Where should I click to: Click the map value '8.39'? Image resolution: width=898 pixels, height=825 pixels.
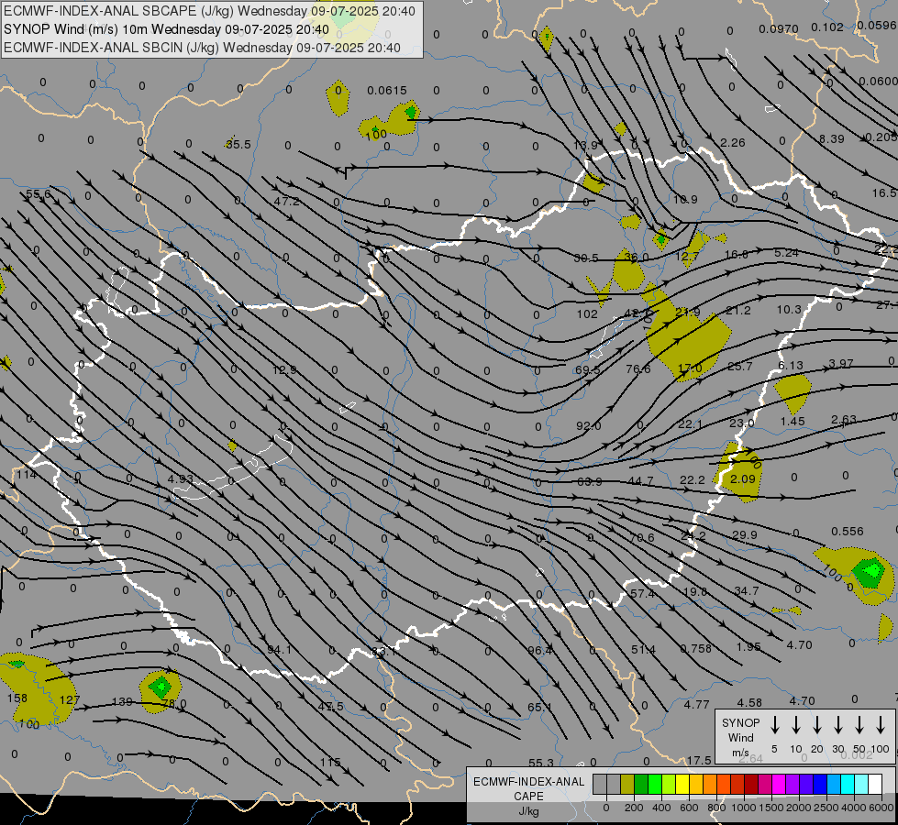click(832, 138)
